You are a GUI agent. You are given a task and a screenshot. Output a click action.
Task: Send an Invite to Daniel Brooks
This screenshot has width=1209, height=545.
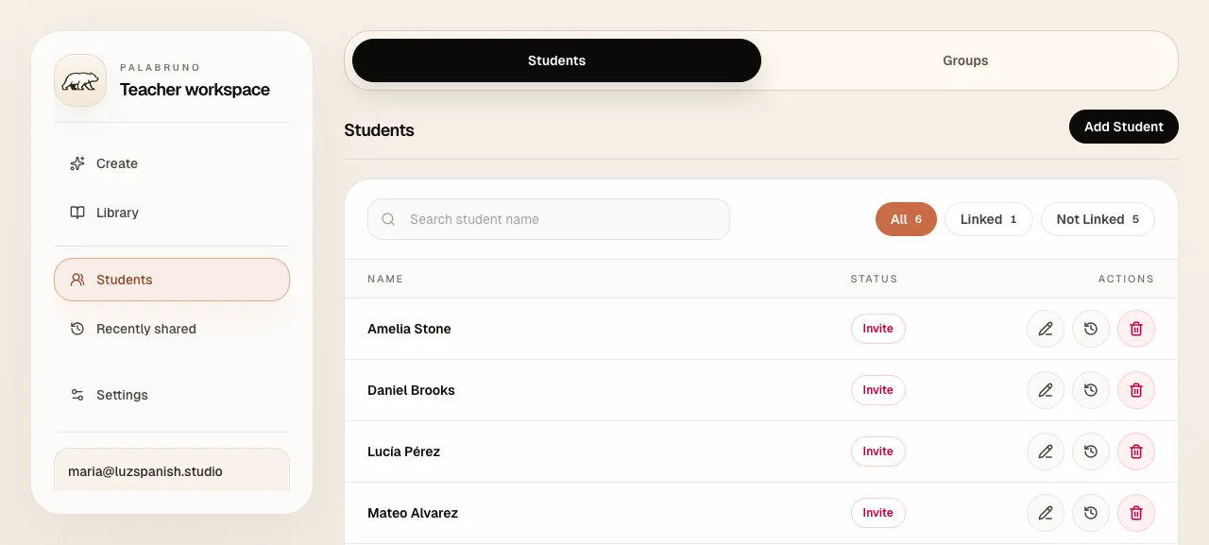[x=877, y=390]
